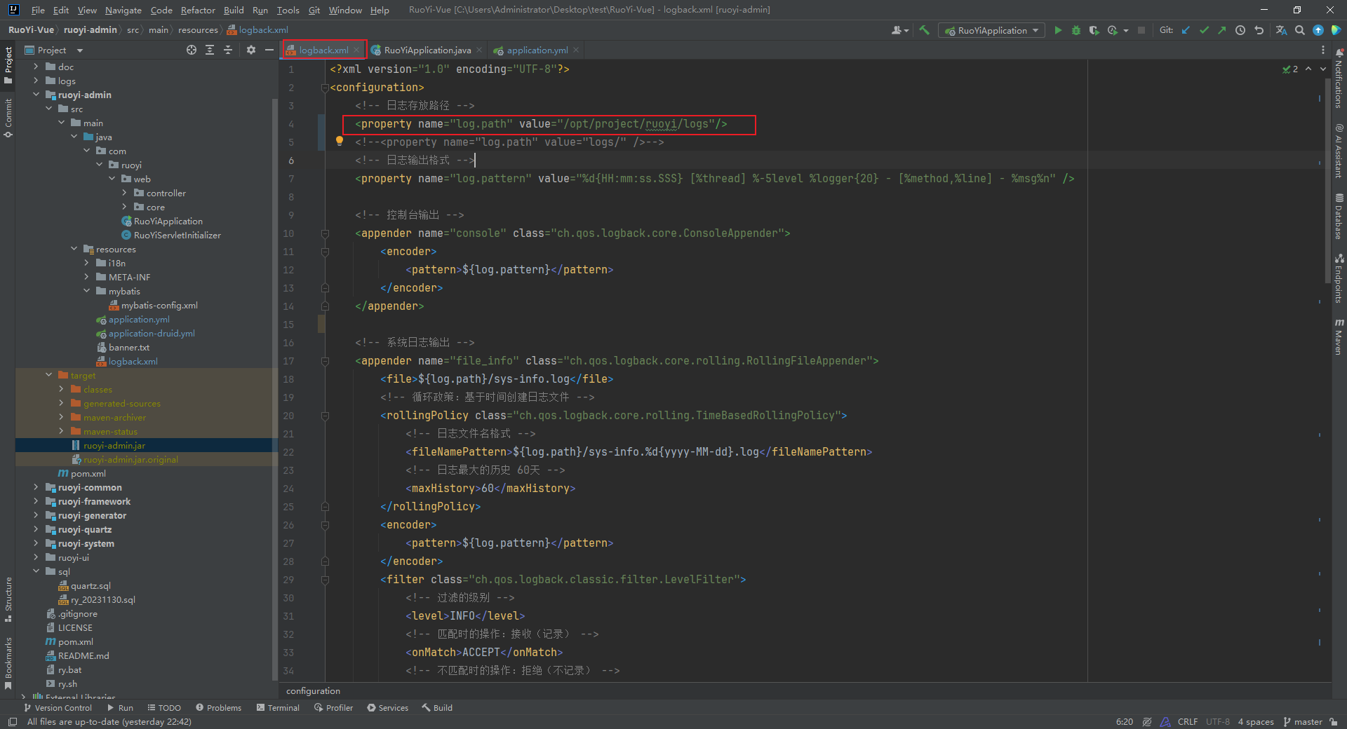This screenshot has height=729, width=1347.
Task: Open the File menu
Action: (x=38, y=10)
